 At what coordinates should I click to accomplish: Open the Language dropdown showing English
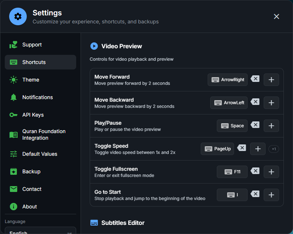40,231
